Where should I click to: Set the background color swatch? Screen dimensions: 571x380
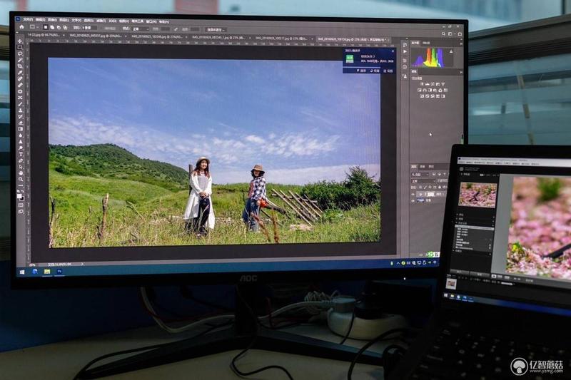tap(22, 198)
